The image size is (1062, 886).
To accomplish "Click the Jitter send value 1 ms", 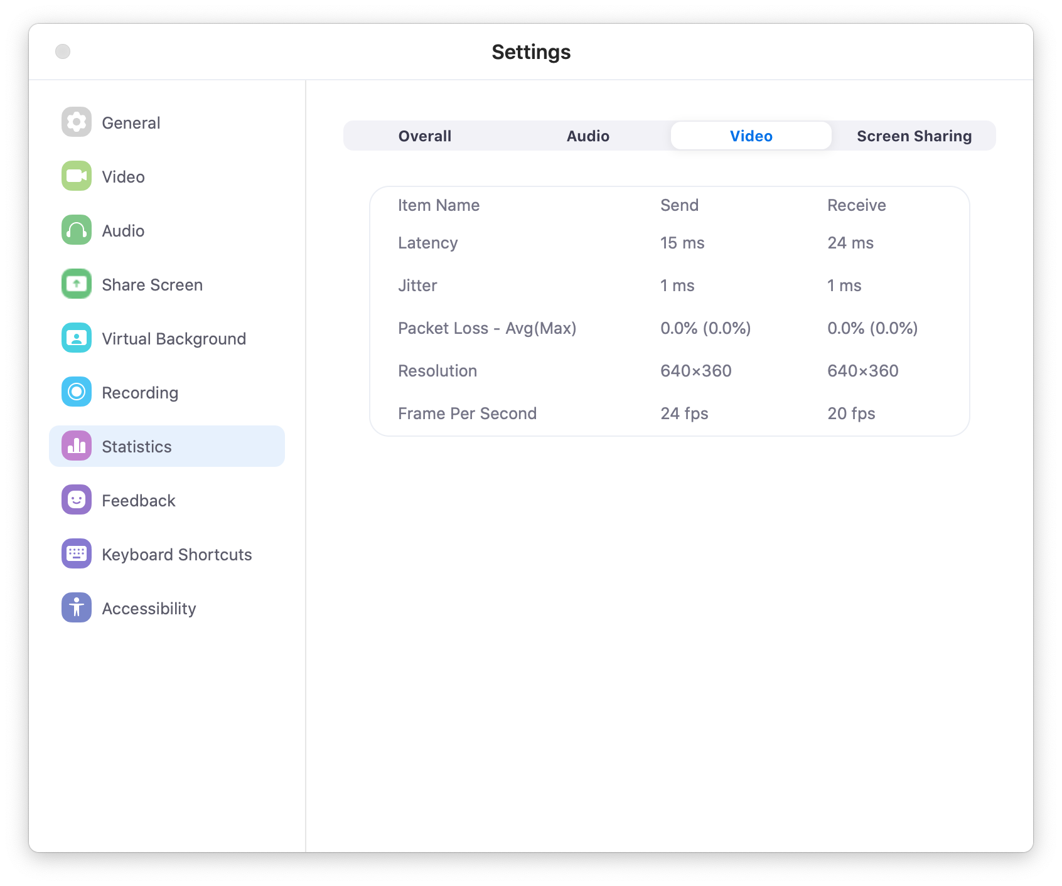I will (677, 286).
